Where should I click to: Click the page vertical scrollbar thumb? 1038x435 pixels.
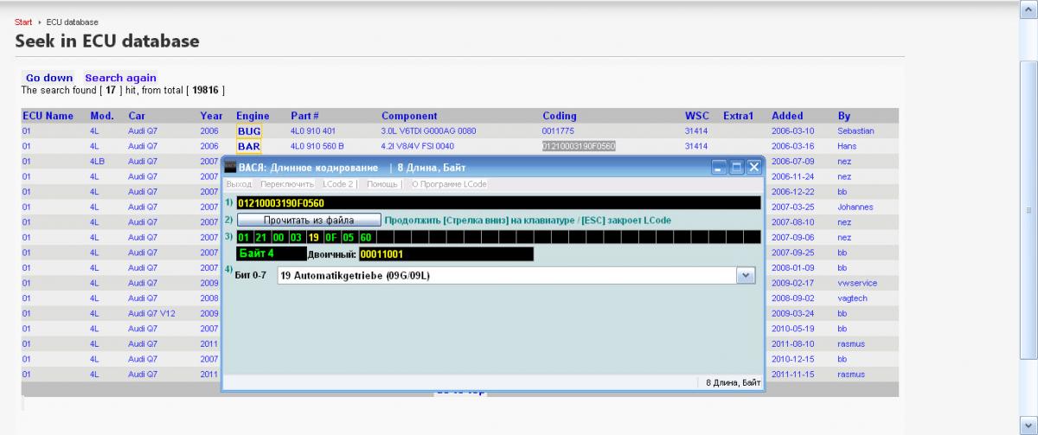pyautogui.click(x=1030, y=209)
